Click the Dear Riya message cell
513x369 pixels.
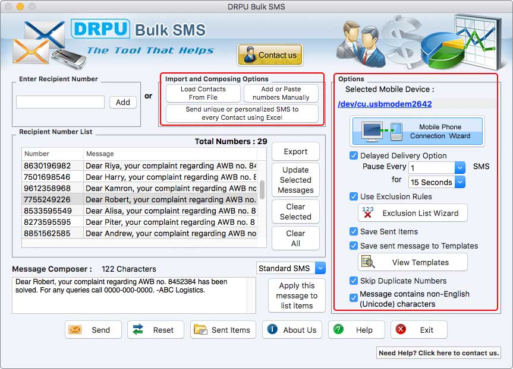[x=171, y=166]
